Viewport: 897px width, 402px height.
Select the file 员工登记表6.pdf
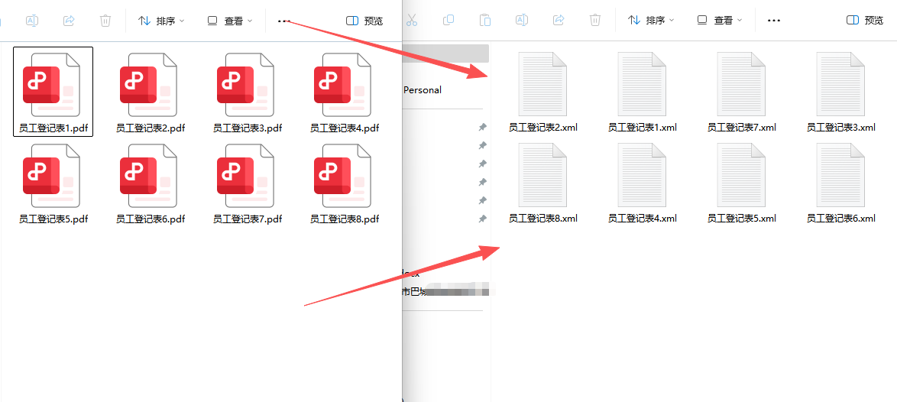point(151,183)
